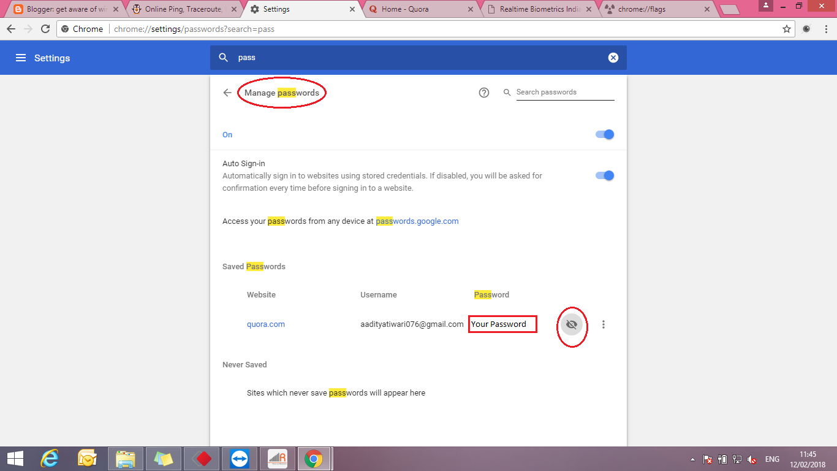Click the settings search magnifier icon
This screenshot has height=471, width=837.
click(224, 58)
